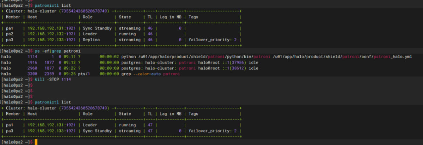Click the orange cursor block at the last prompt

click(36, 142)
